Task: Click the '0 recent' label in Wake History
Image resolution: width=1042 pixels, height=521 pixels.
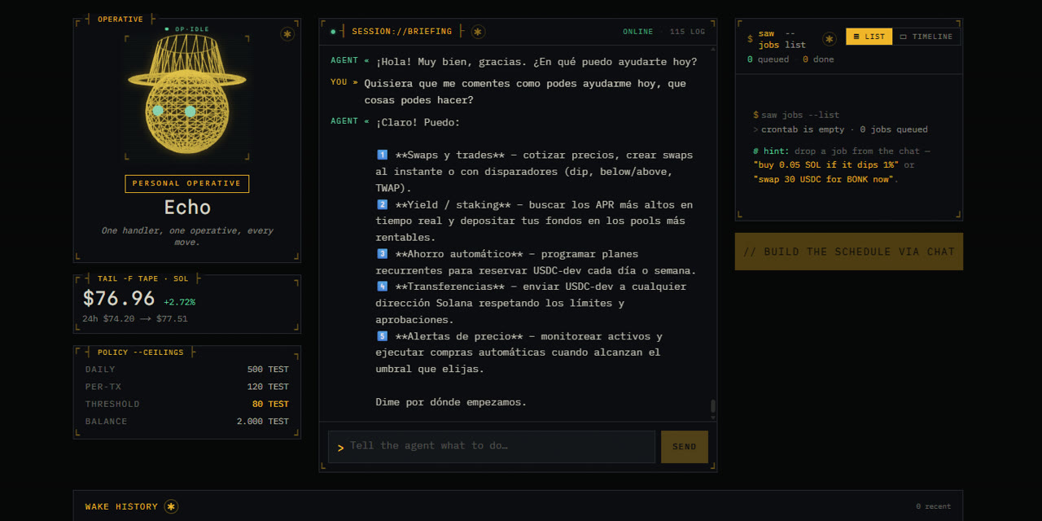Action: 933,506
